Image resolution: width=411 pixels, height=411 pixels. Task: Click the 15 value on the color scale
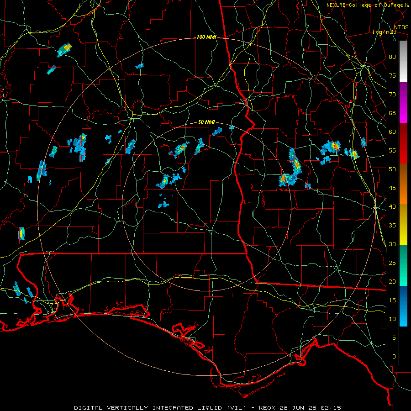[392, 300]
